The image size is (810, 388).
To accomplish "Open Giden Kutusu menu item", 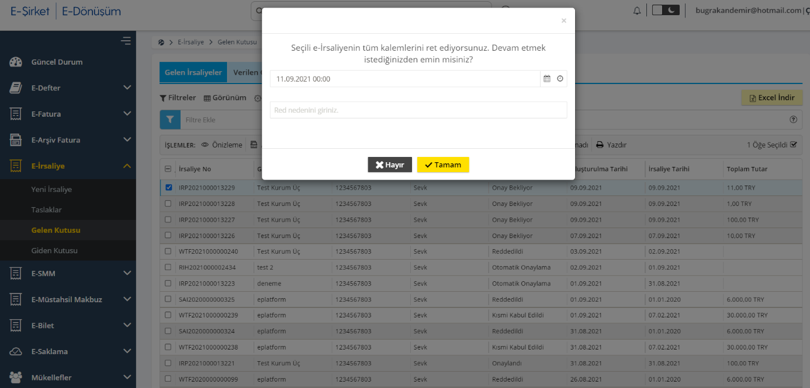I will 54,250.
